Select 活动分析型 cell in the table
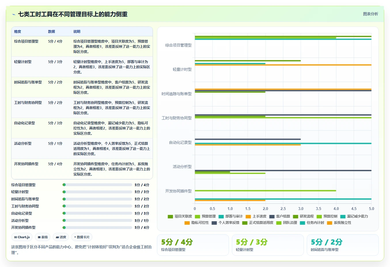Image resolution: width=390 pixels, height=267 pixels. [23, 144]
